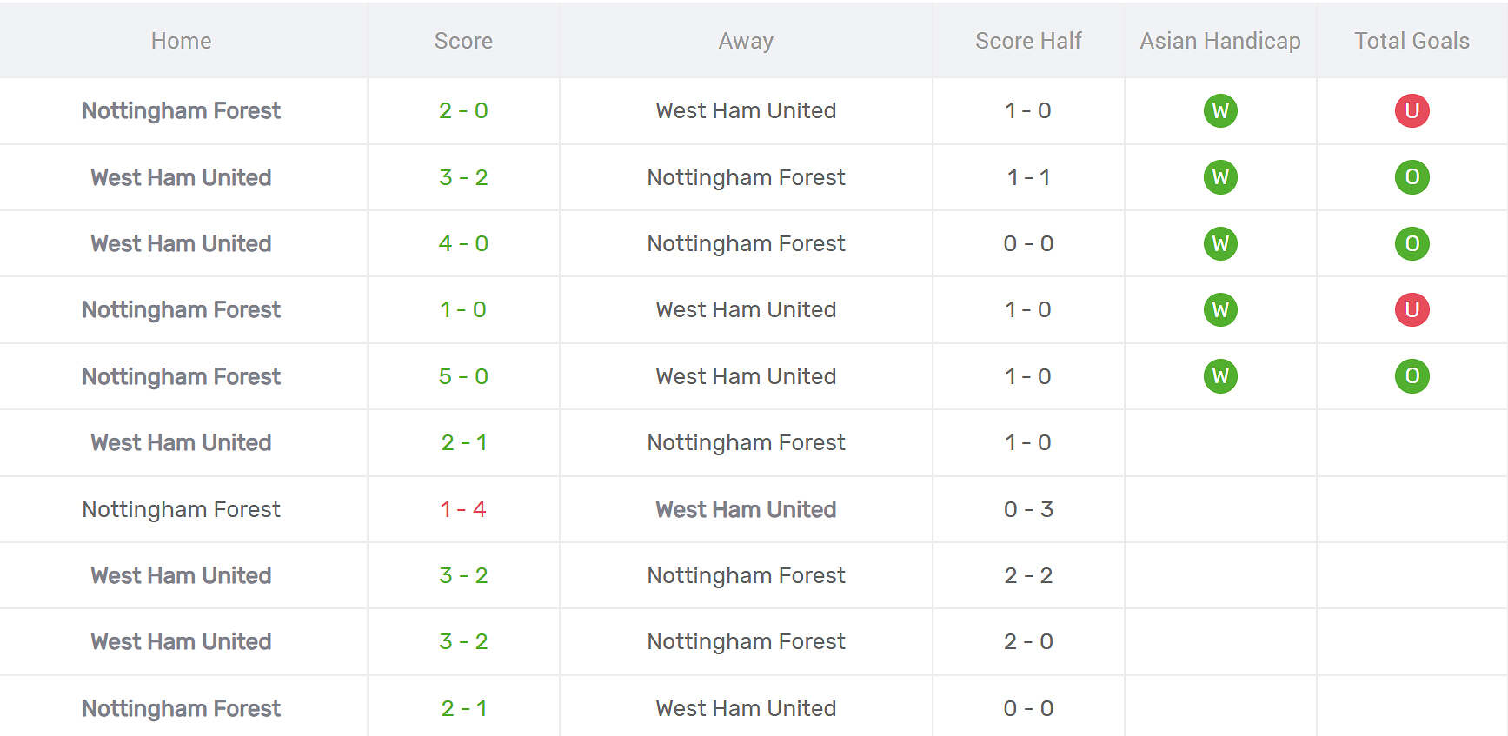Click the W badge in the 1-0 row
The image size is (1508, 736).
[1220, 309]
